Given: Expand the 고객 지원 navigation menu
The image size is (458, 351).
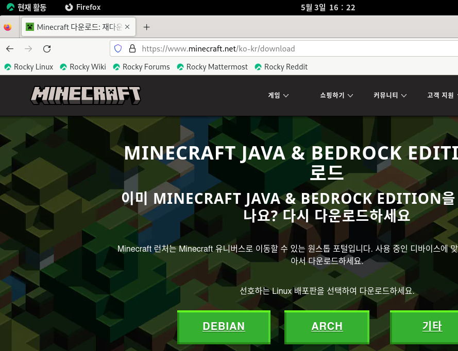Looking at the screenshot, I should (x=442, y=95).
